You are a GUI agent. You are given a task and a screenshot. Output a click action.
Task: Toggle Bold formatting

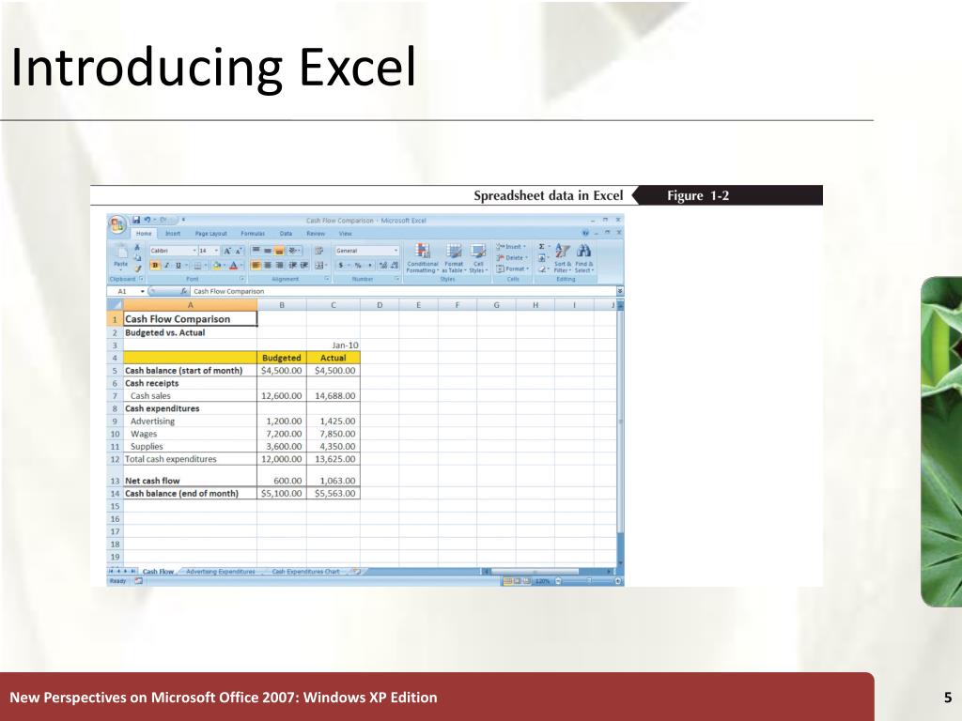pos(155,266)
